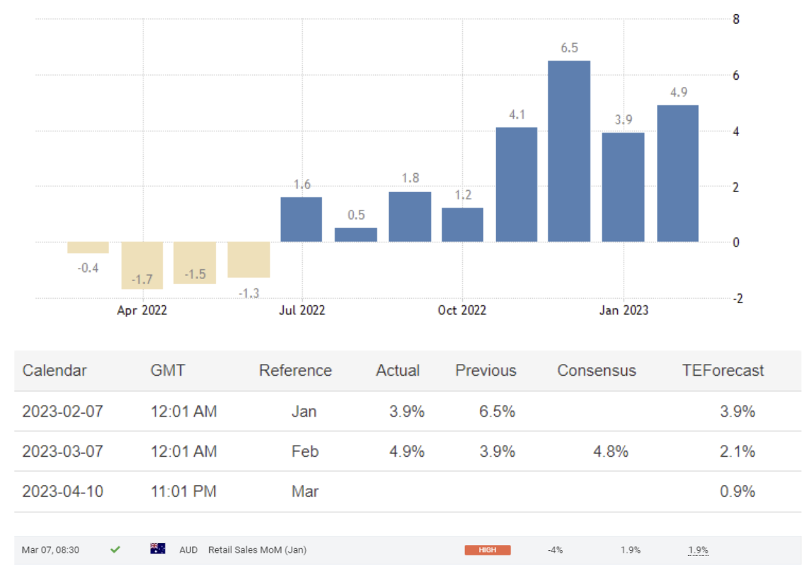Click the green checkmark icon beside Mar 07
Image resolution: width=808 pixels, height=575 pixels.
(x=115, y=550)
